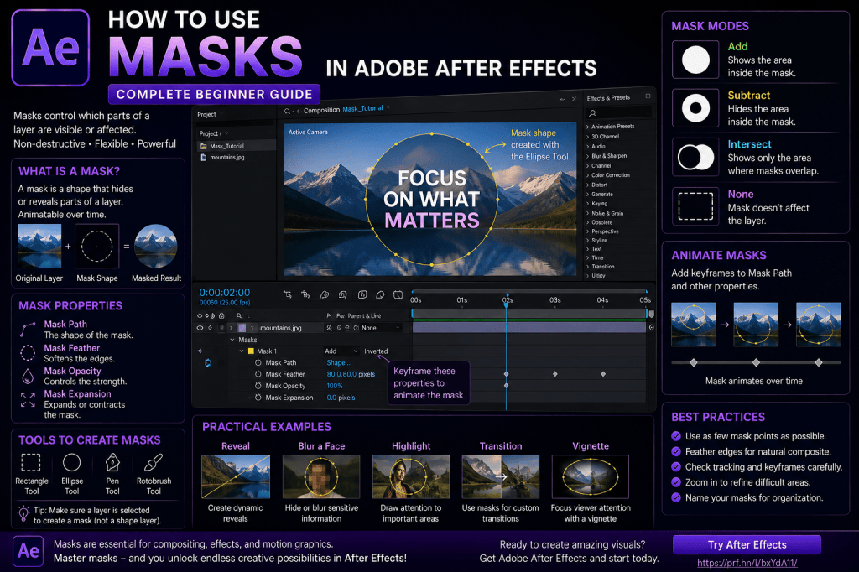Click the first timeline toolbar icon
Image resolution: width=859 pixels, height=572 pixels.
point(287,294)
